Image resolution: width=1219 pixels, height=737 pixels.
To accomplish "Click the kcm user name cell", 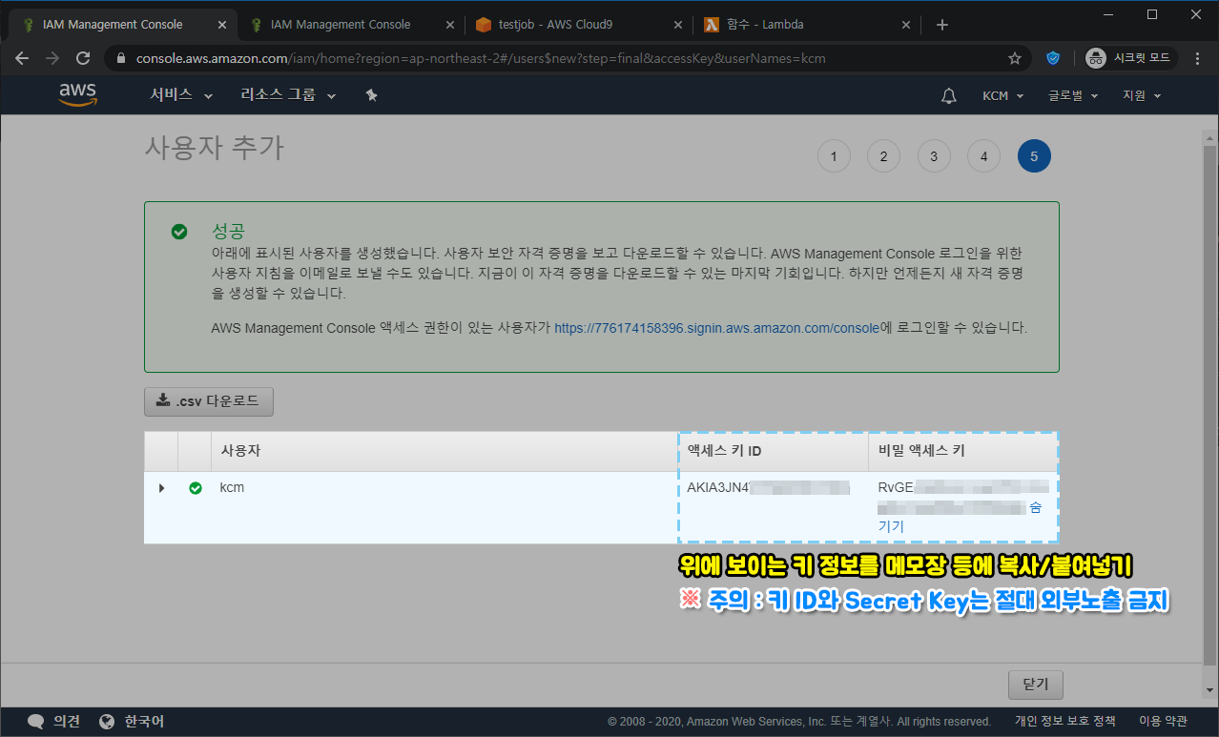I will (232, 487).
